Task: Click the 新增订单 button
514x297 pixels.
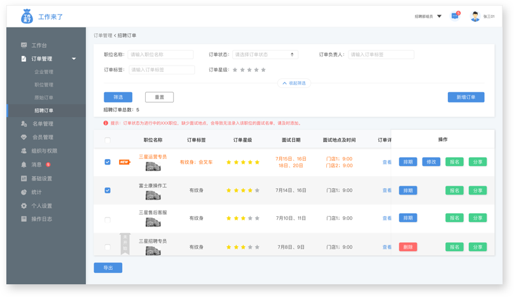Action: tap(466, 97)
